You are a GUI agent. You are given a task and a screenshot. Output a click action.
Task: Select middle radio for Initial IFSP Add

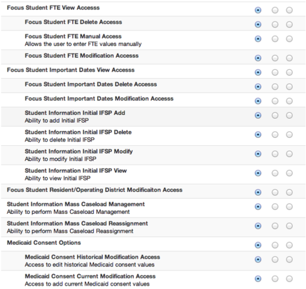point(275,116)
